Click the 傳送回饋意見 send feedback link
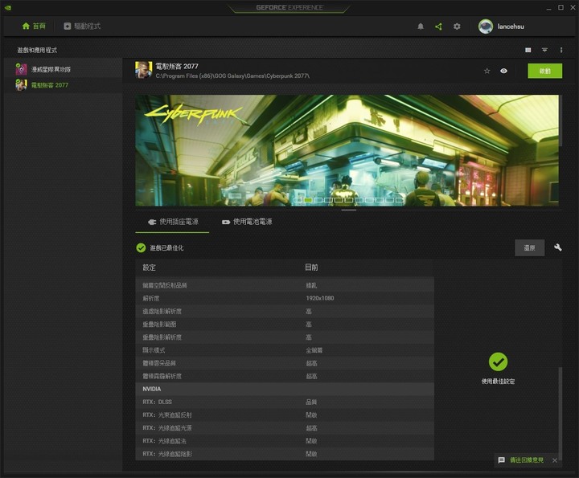 click(527, 460)
